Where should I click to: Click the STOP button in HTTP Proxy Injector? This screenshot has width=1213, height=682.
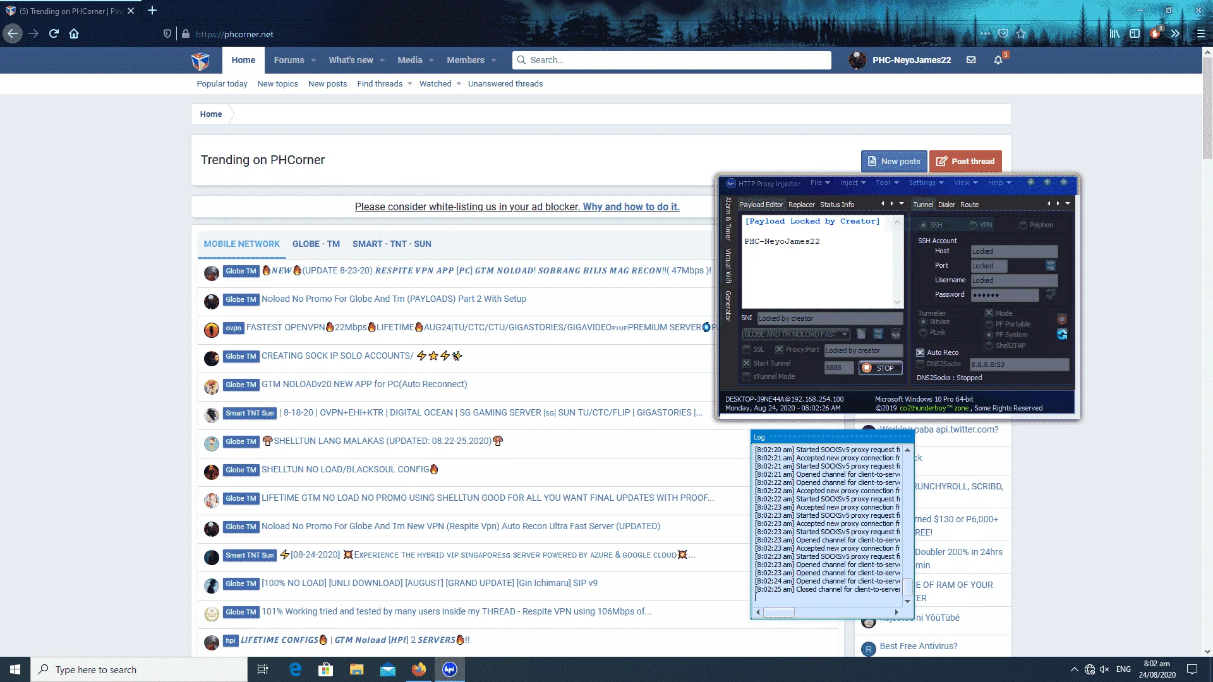coord(879,368)
